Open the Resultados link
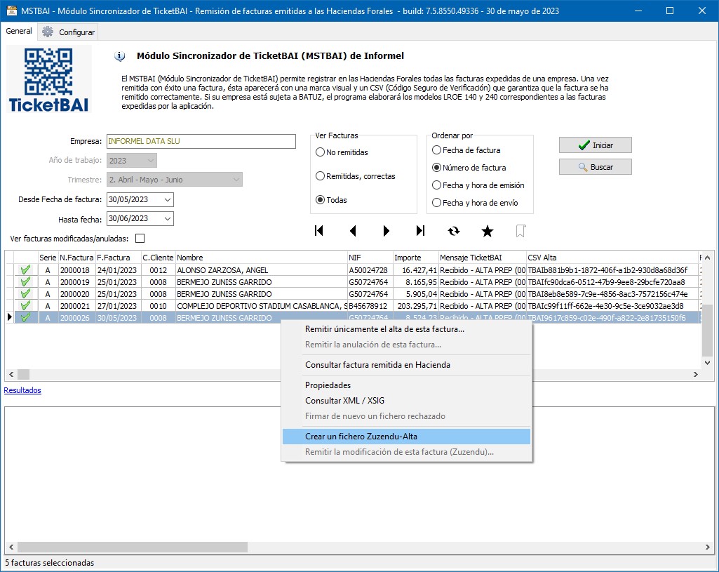The height and width of the screenshot is (572, 719). (22, 390)
